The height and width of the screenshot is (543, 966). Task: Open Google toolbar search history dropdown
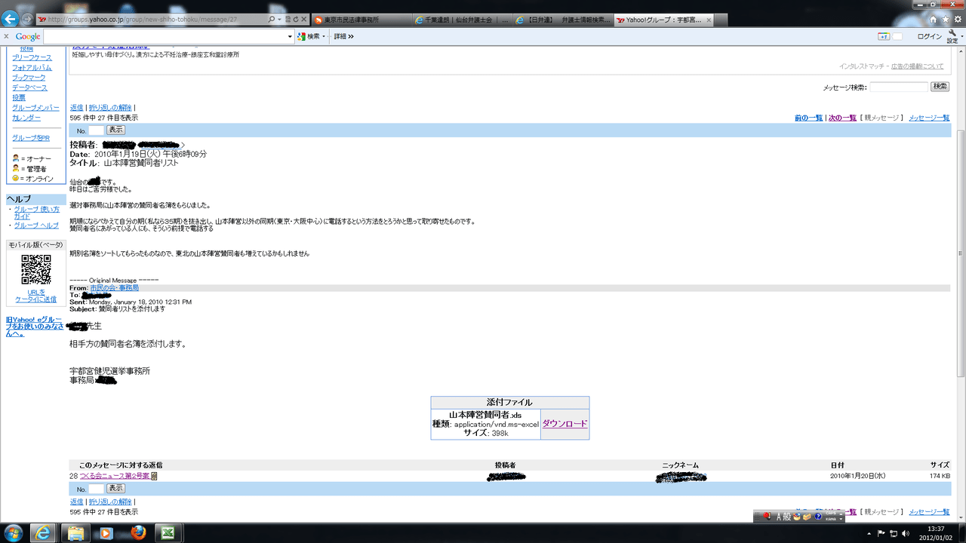(290, 36)
